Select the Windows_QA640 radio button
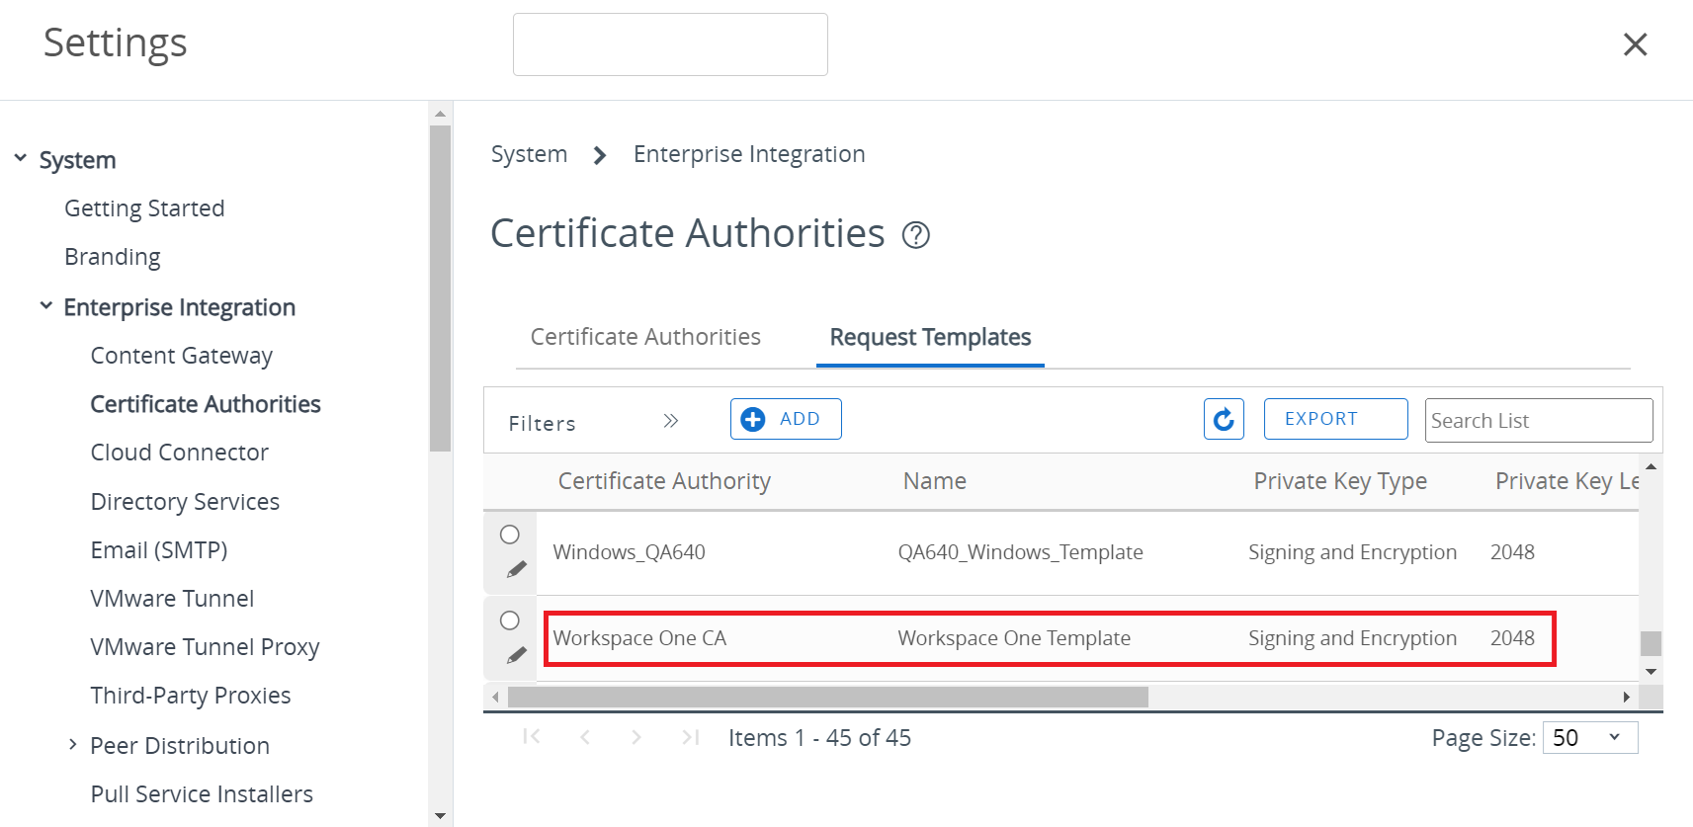This screenshot has width=1693, height=827. tap(510, 535)
